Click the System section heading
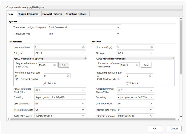 [x=13, y=22]
